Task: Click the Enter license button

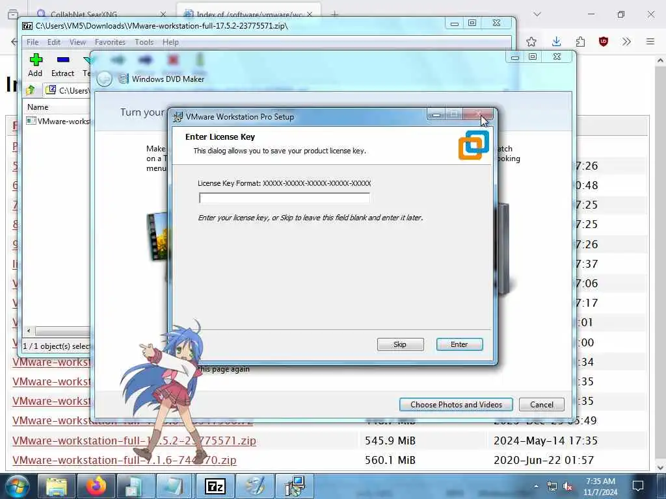Action: [459, 344]
